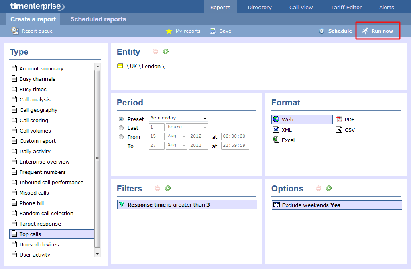Select the Excel format icon
Viewport: 411px width, 269px height.
276,140
